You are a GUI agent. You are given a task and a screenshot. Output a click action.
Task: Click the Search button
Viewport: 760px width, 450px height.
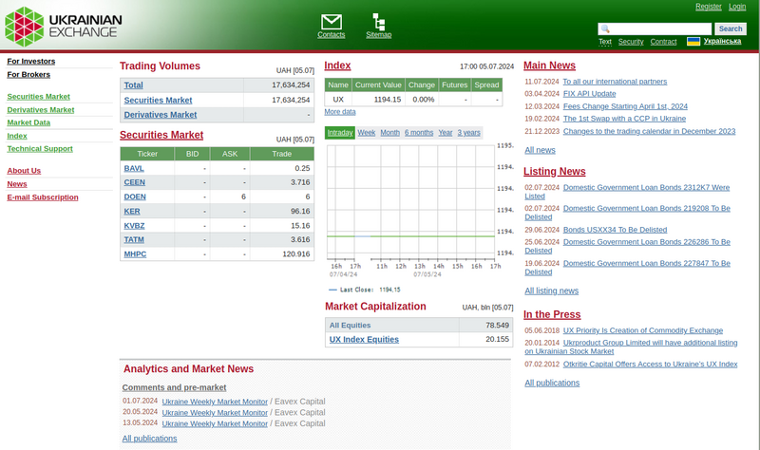(731, 29)
